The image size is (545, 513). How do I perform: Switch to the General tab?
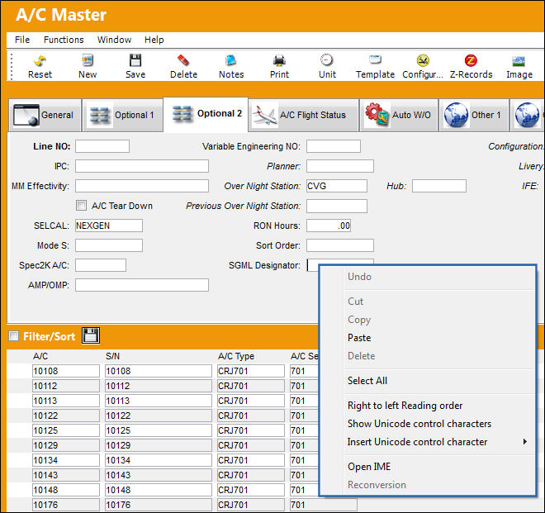45,115
